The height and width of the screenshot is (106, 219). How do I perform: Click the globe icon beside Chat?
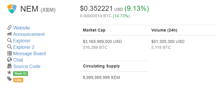pos(9,60)
